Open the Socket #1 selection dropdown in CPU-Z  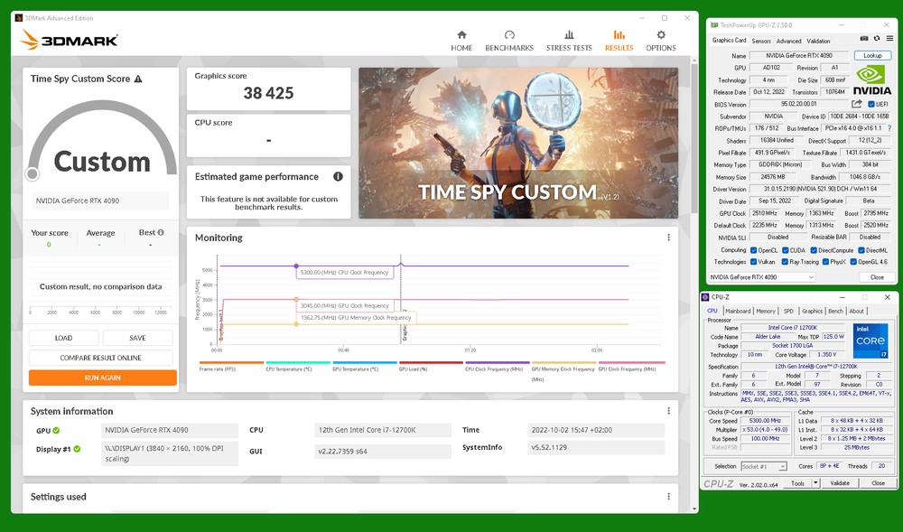tap(764, 466)
